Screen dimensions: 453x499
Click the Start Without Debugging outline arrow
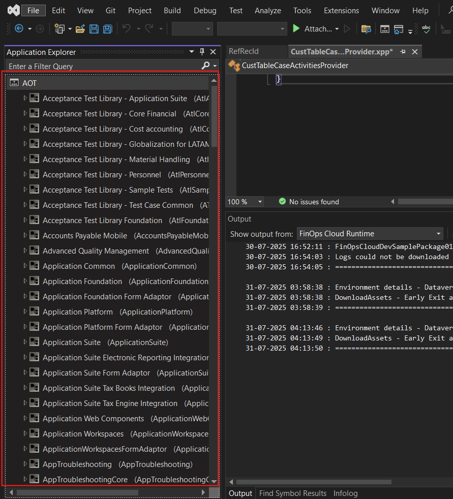pos(347,29)
